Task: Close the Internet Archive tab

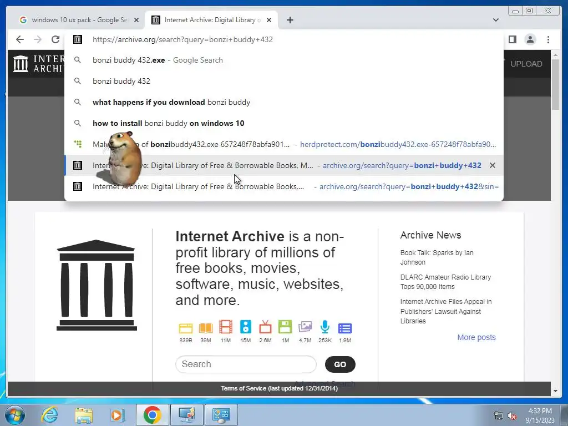Action: coord(269,20)
